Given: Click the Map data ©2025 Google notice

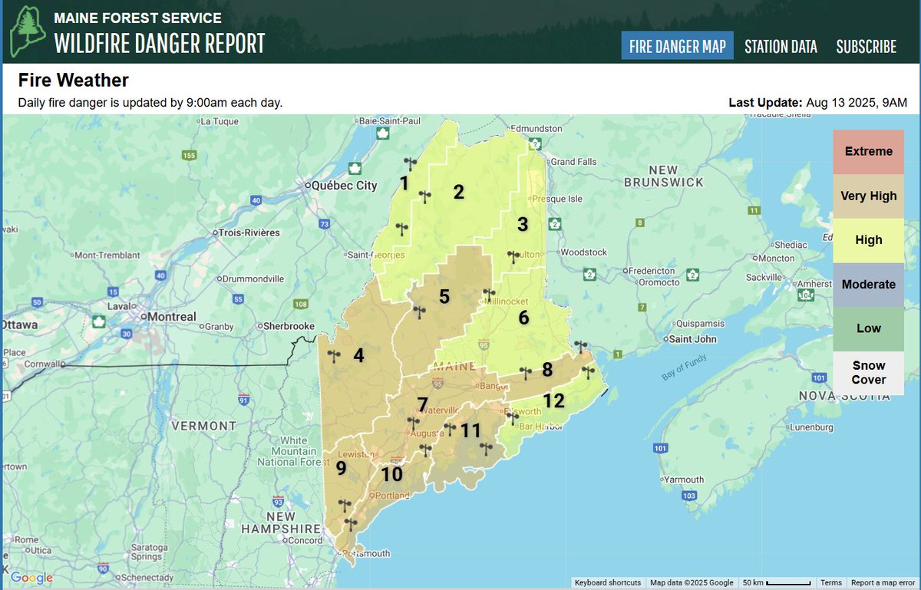Looking at the screenshot, I should tap(692, 583).
